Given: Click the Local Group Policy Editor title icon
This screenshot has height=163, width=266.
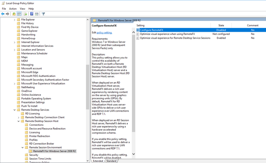Looking at the screenshot, I should point(3,3).
